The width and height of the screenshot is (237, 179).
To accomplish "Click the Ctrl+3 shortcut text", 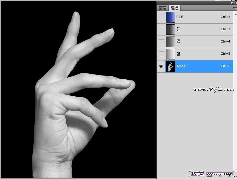I will click(x=225, y=29).
